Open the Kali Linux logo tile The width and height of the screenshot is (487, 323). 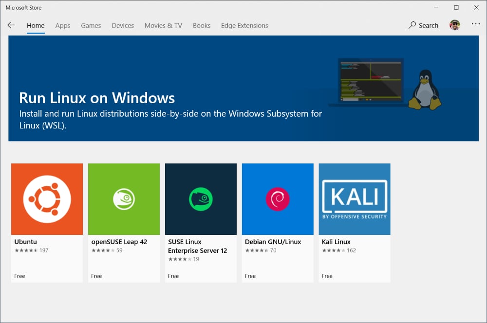[355, 199]
